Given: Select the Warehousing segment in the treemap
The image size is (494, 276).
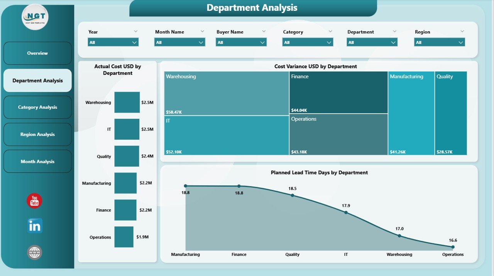Looking at the screenshot, I should pyautogui.click(x=225, y=93).
